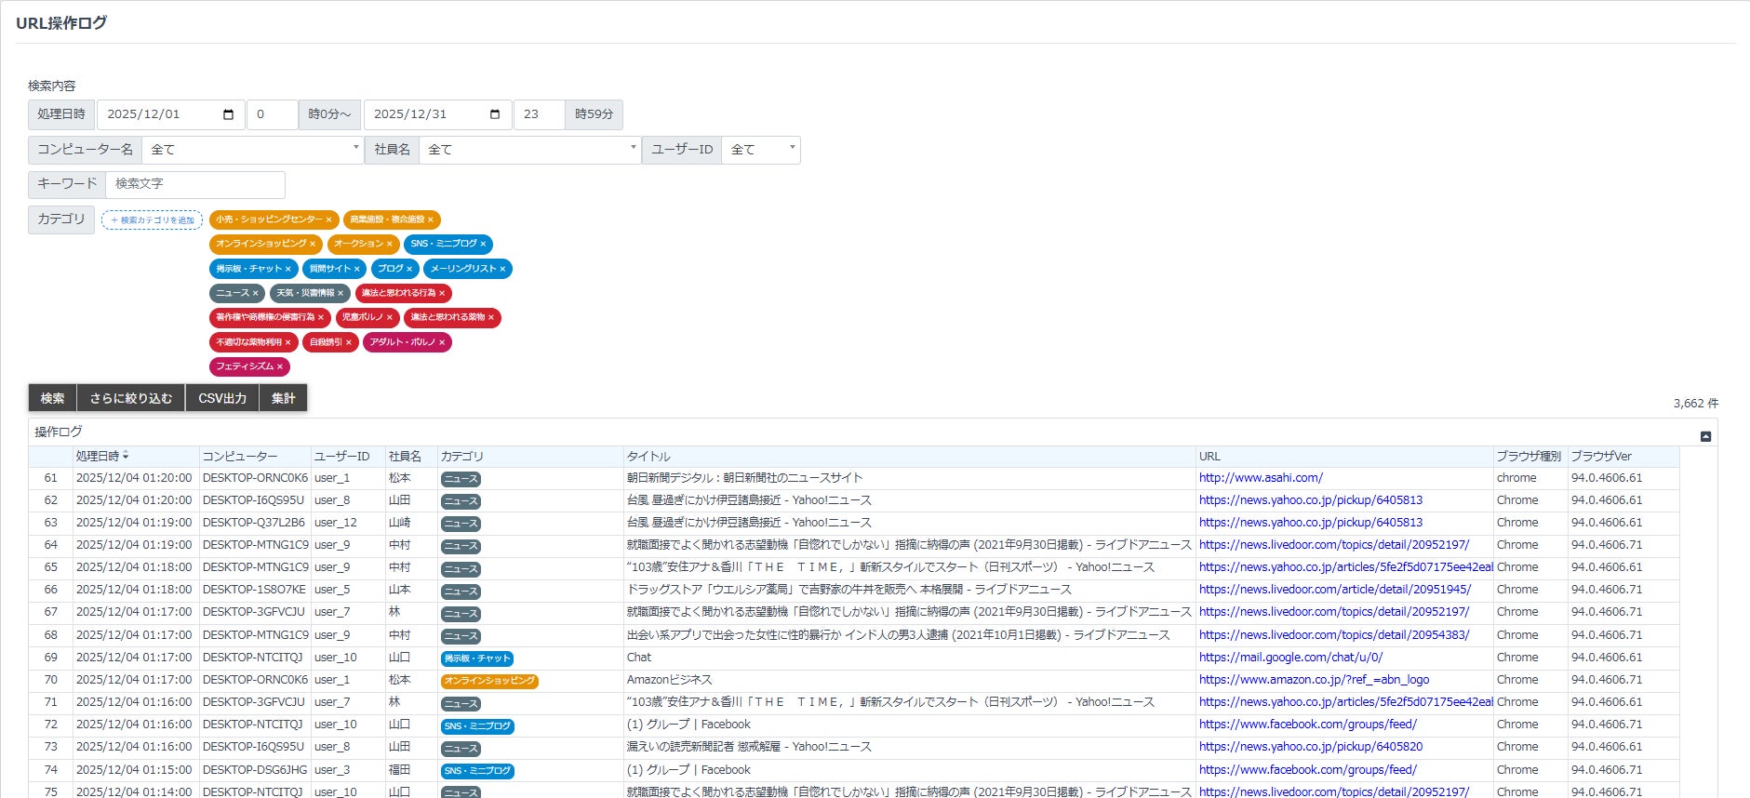This screenshot has width=1750, height=798.
Task: Open calendar picker for end date 2025/12/31
Action: point(495,114)
